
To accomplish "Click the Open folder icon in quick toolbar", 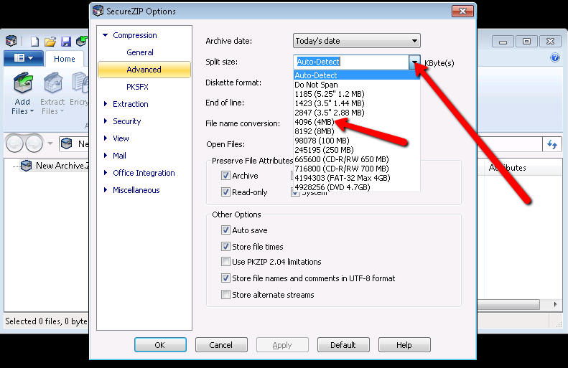I will [50, 42].
